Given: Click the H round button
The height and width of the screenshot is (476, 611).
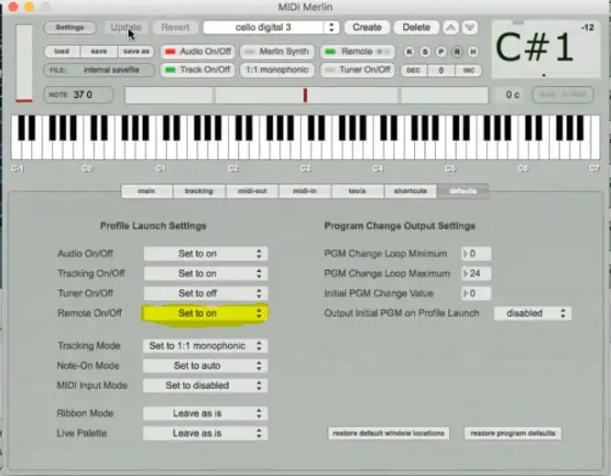Looking at the screenshot, I should click(473, 51).
